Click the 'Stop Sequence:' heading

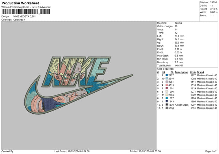tap(165, 69)
